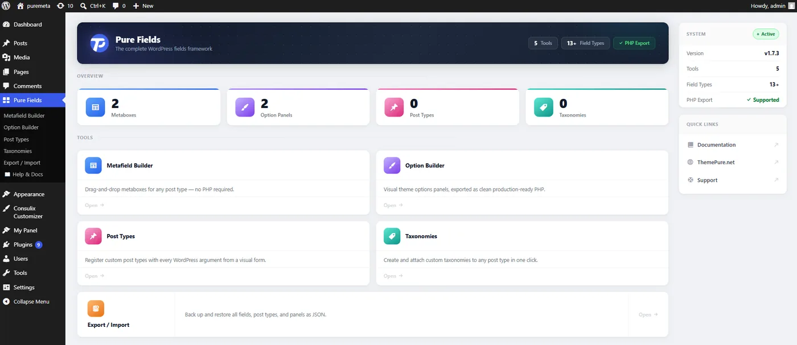The image size is (797, 345).
Task: Click the Plugins plug icon in sidebar
Action: pos(6,244)
